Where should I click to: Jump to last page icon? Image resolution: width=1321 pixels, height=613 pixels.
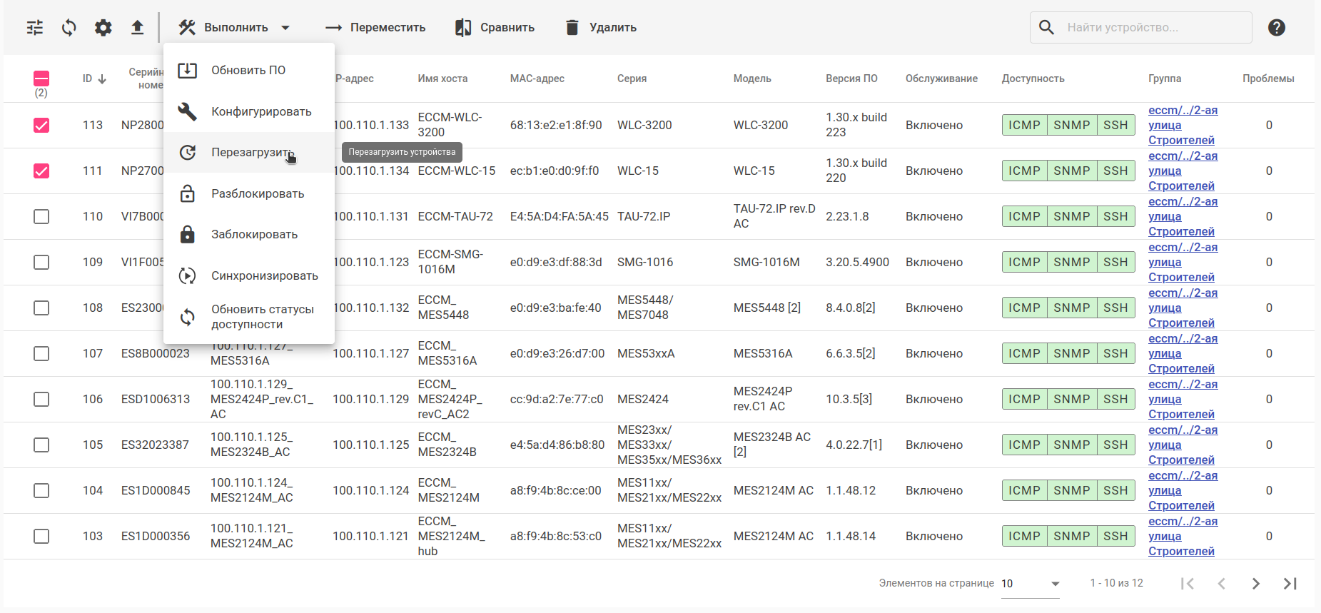pyautogui.click(x=1290, y=584)
